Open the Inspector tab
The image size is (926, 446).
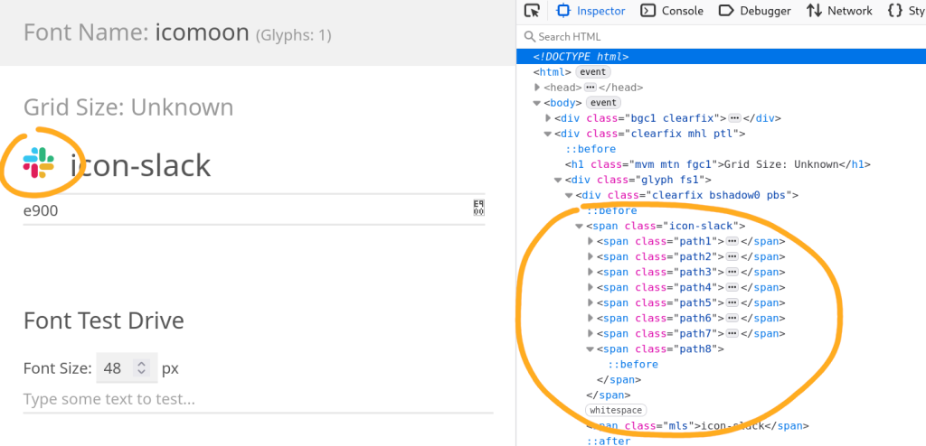point(590,11)
